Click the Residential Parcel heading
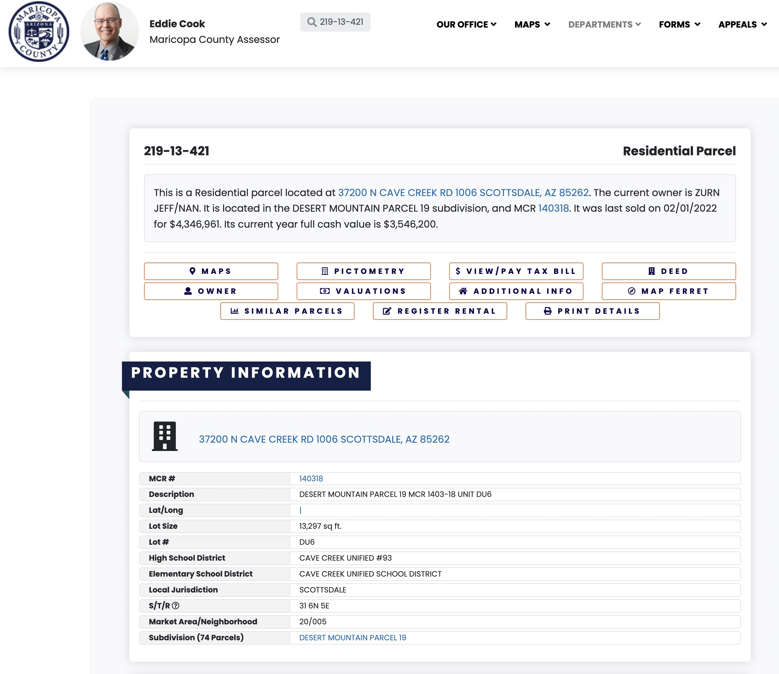This screenshot has height=674, width=779. point(679,151)
